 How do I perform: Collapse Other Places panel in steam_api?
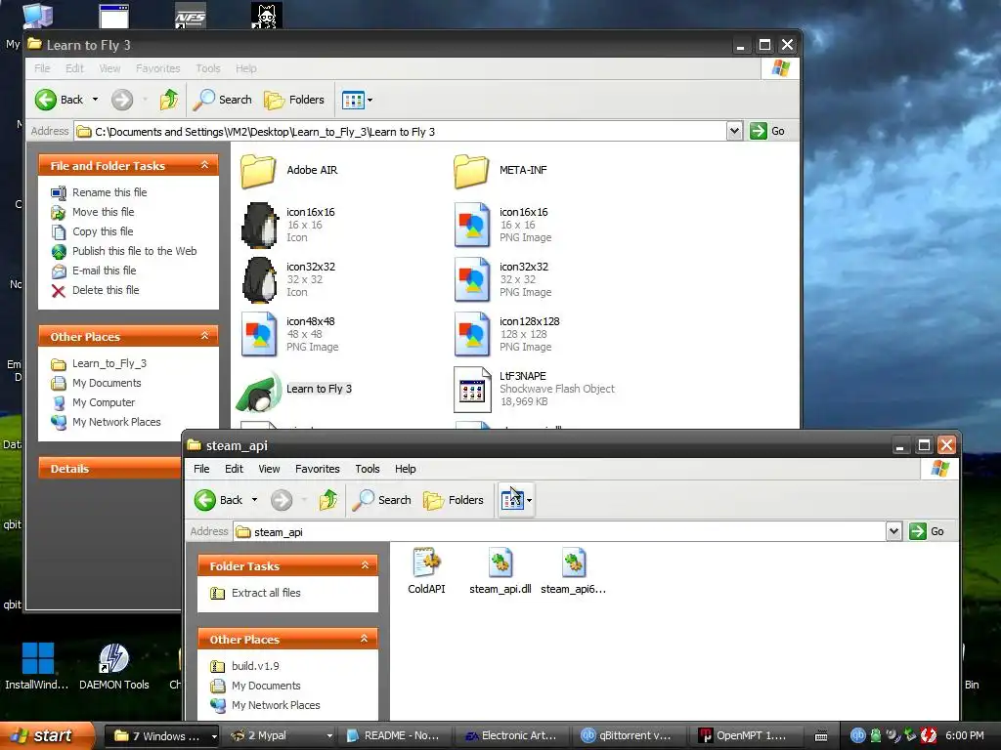click(x=365, y=639)
